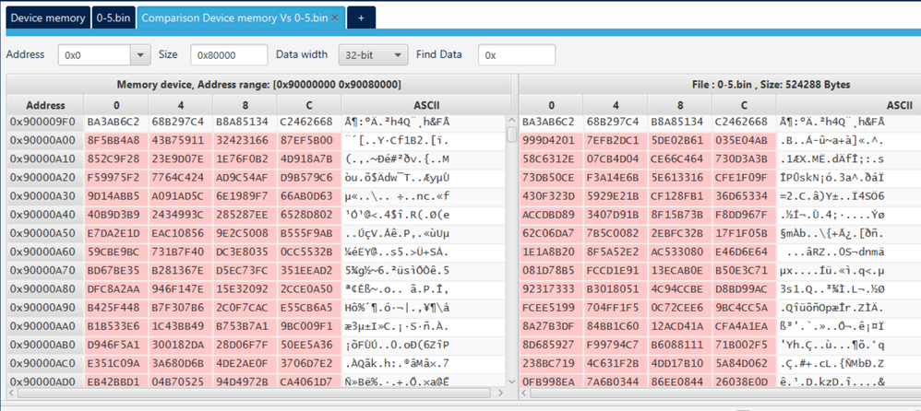
Task: Click the Size input field 0x80000
Action: (229, 55)
